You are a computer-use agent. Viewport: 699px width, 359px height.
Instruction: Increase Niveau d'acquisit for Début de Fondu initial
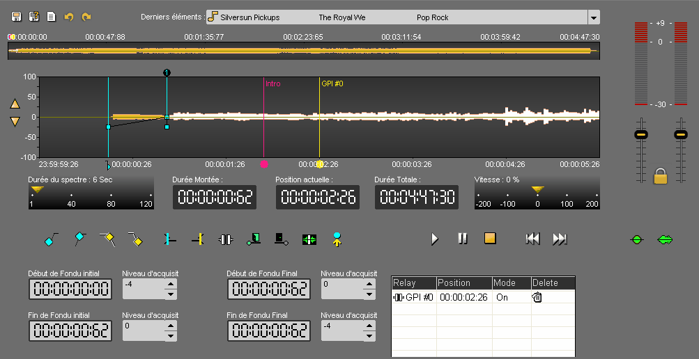pos(171,284)
